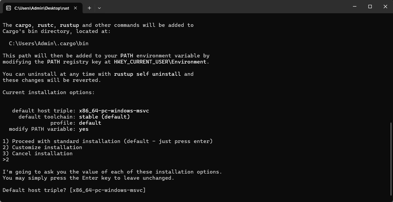The image size is (393, 202).
Task: Click the HKEY_CURRENT_USER\Environment registry key text
Action: click(x=160, y=62)
